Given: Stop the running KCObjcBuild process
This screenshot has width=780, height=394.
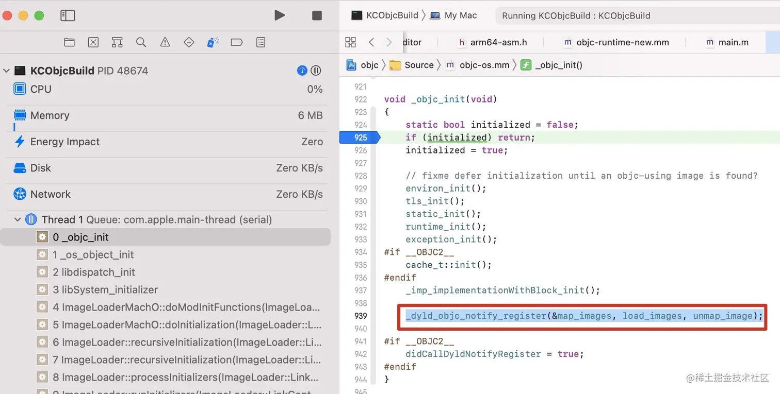Looking at the screenshot, I should (316, 15).
